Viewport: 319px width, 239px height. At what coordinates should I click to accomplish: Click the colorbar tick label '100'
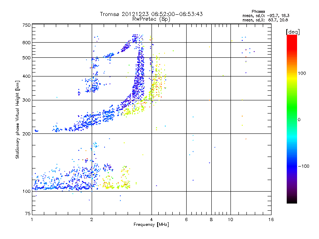302,73
